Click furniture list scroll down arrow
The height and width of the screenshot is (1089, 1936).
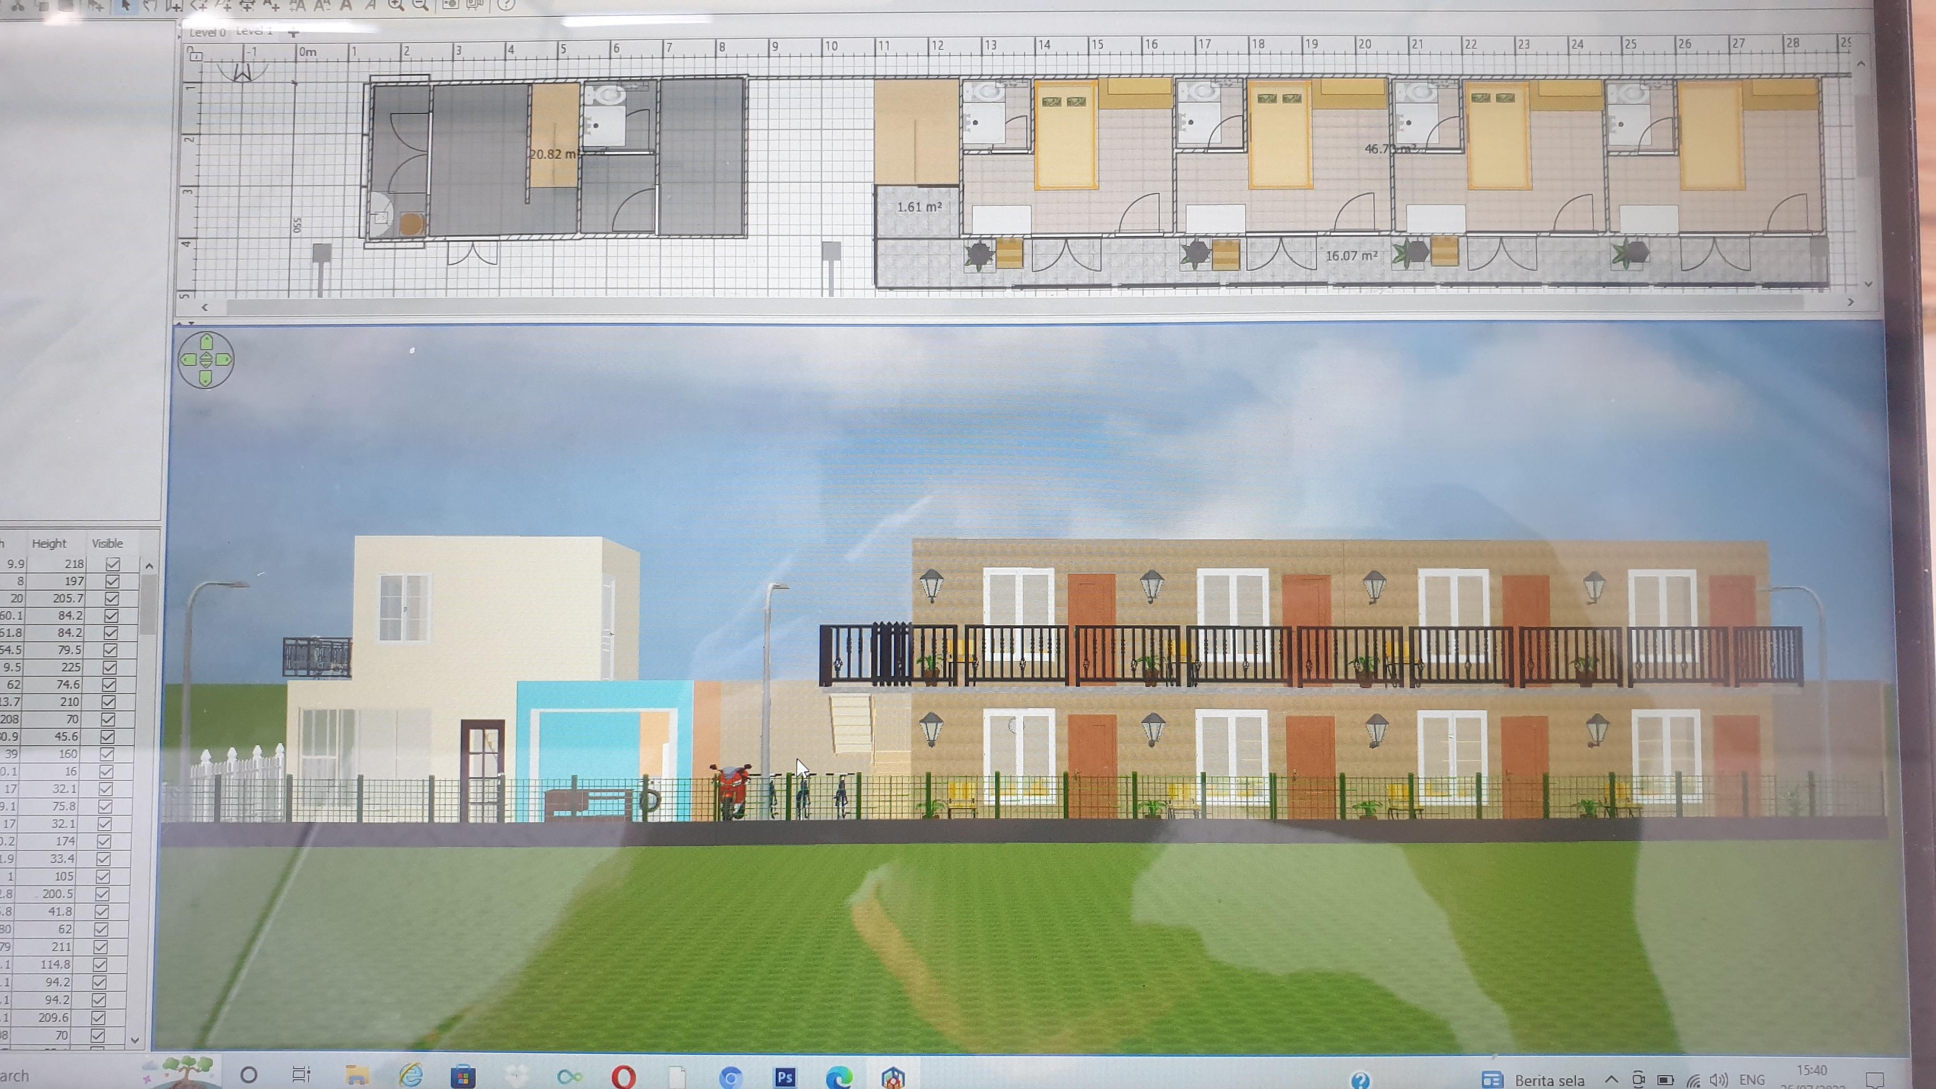pos(135,1041)
